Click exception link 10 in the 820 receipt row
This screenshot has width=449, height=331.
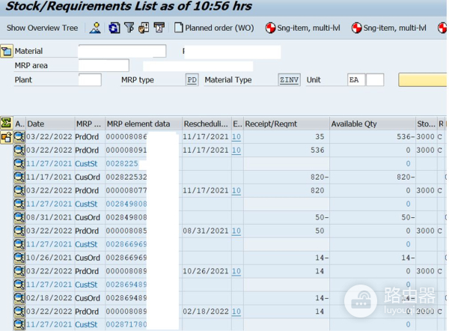click(x=236, y=191)
